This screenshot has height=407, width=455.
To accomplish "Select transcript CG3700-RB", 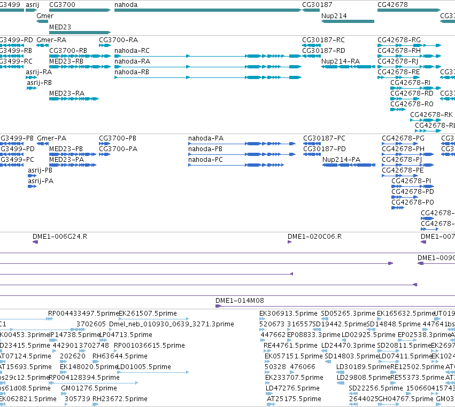I will 80,56.
